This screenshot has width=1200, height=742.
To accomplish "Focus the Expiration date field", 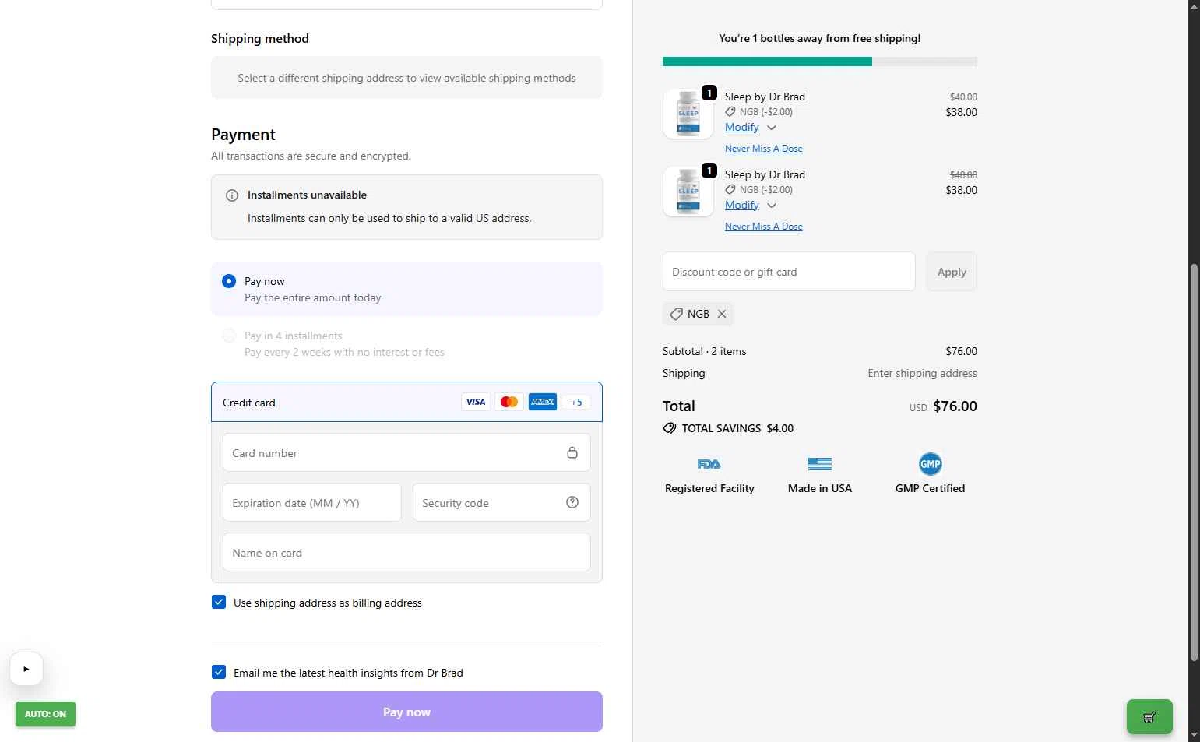I will tap(311, 502).
